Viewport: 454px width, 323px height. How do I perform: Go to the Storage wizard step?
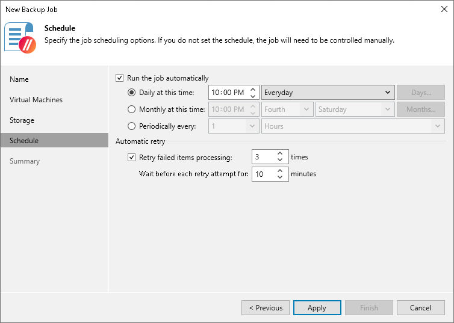tap(22, 120)
